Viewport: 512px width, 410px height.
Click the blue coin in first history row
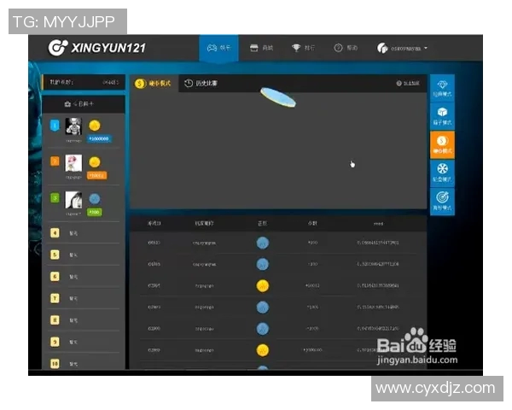pyautogui.click(x=263, y=243)
